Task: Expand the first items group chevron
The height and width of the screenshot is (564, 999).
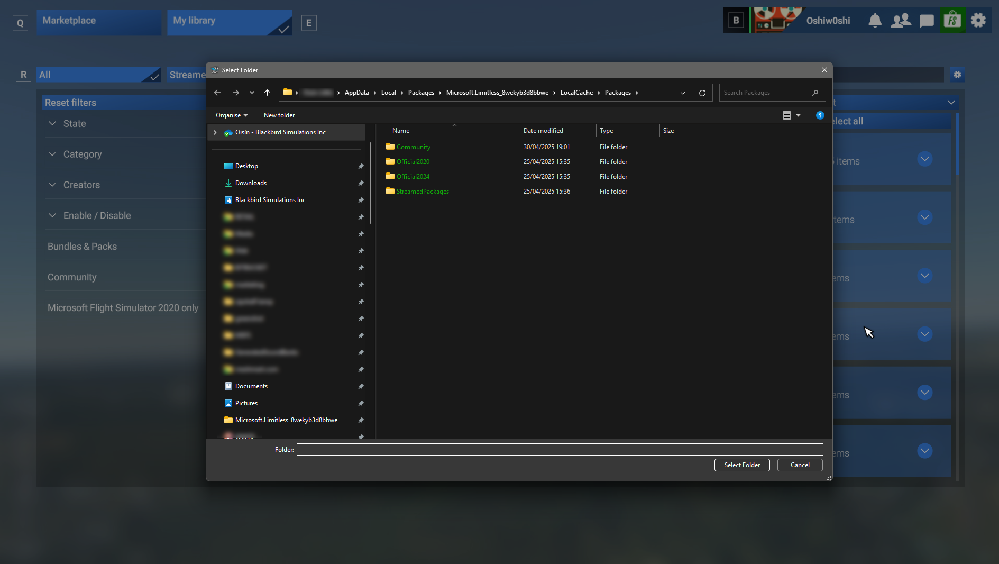Action: pyautogui.click(x=924, y=159)
